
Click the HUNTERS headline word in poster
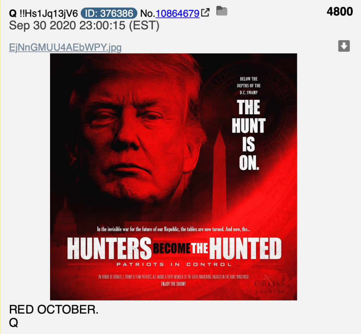click(x=109, y=248)
